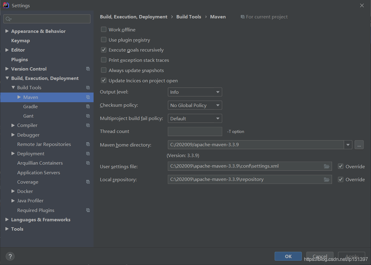371x265 pixels.
Task: Click the folder browse icon in Local repository
Action: click(x=327, y=179)
